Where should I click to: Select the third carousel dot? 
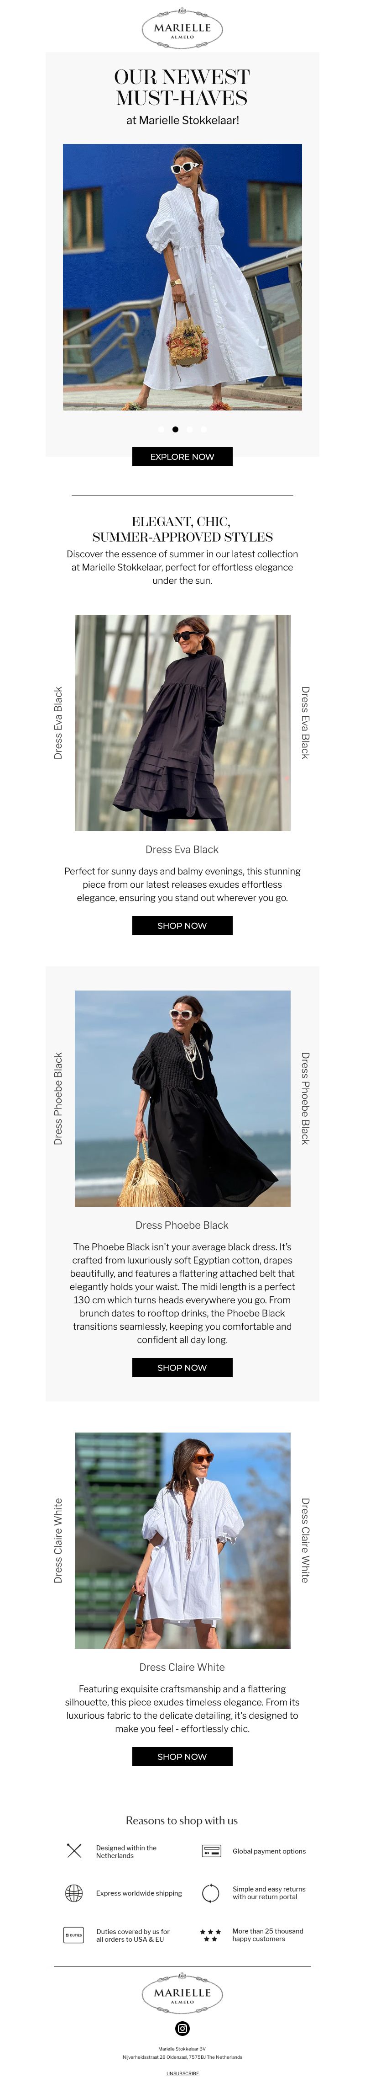coord(189,429)
